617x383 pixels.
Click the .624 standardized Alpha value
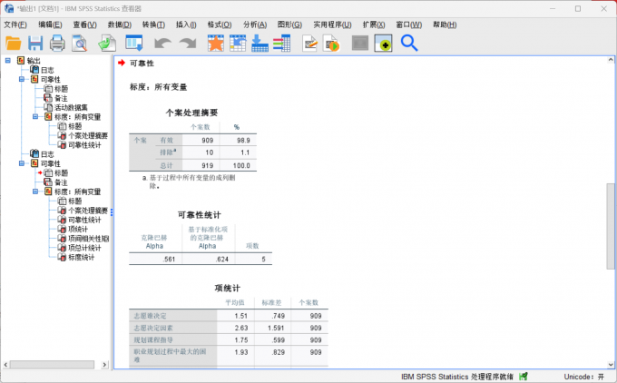(221, 259)
